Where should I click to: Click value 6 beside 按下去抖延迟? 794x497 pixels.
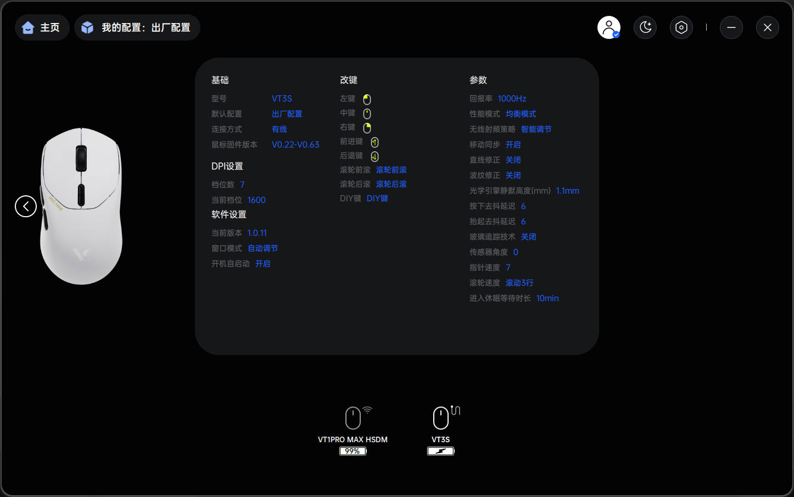click(523, 206)
